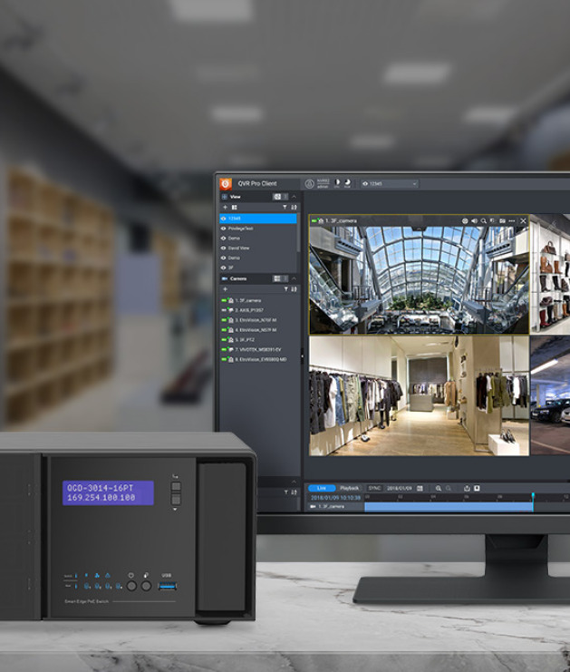Open the more options menu on 3F_camera tile
This screenshot has height=672, width=570.
(x=512, y=220)
